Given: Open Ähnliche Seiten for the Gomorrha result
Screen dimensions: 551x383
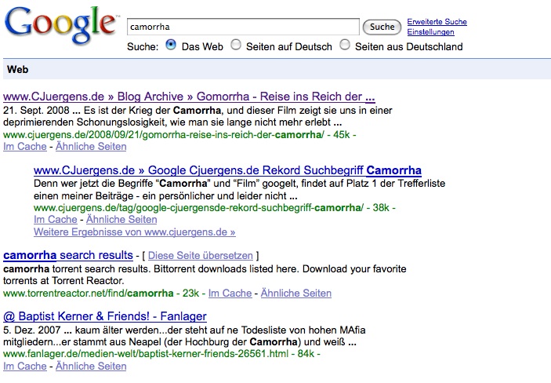Looking at the screenshot, I should pyautogui.click(x=91, y=147).
